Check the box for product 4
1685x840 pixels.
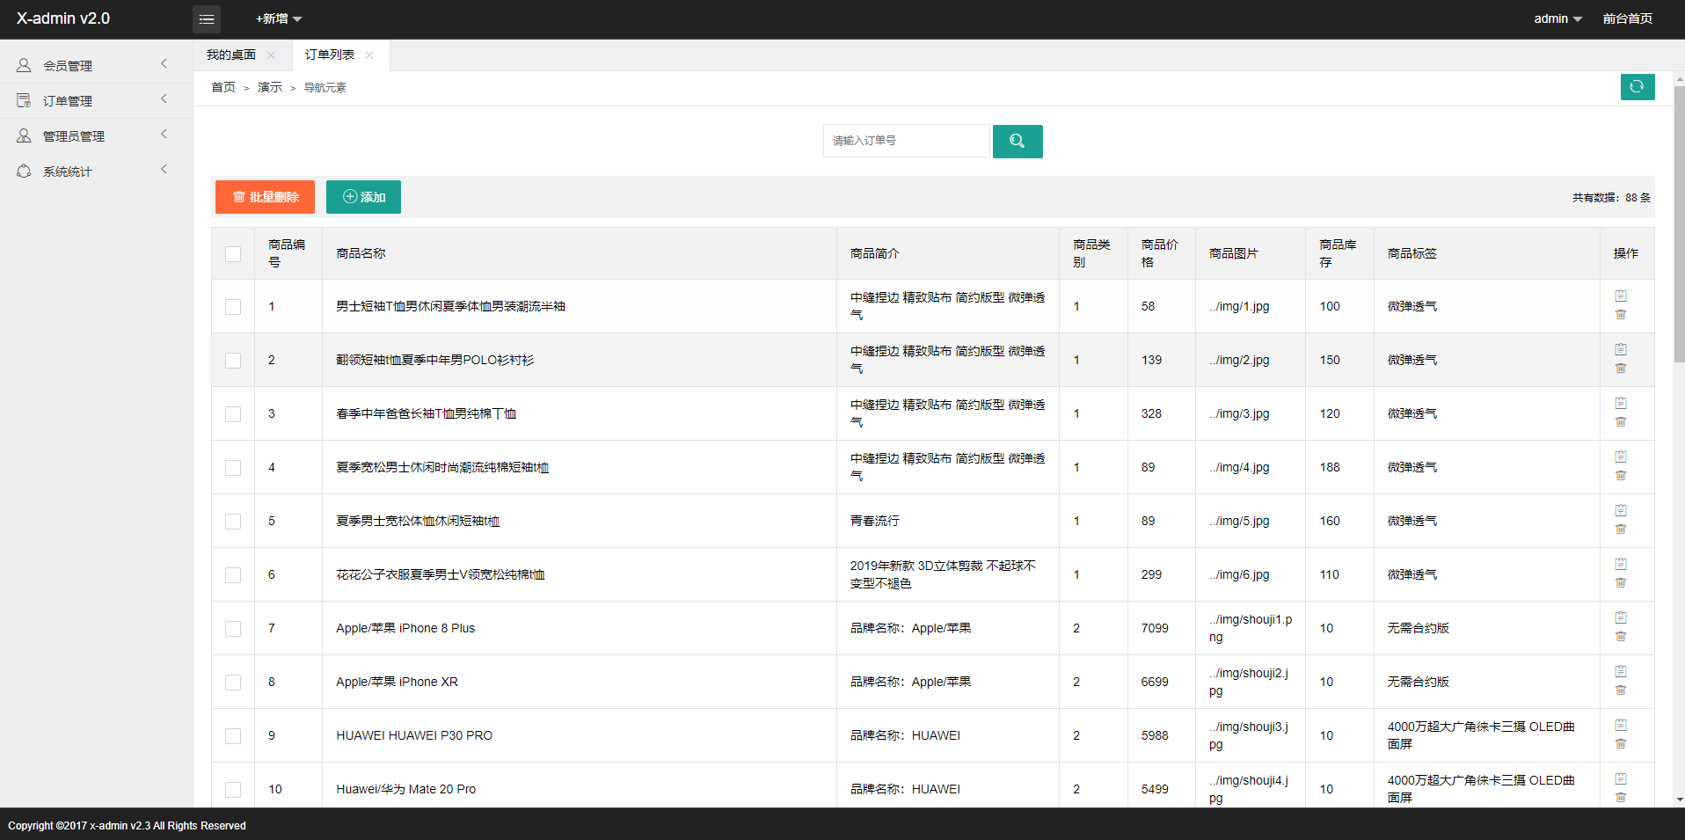[x=233, y=468]
